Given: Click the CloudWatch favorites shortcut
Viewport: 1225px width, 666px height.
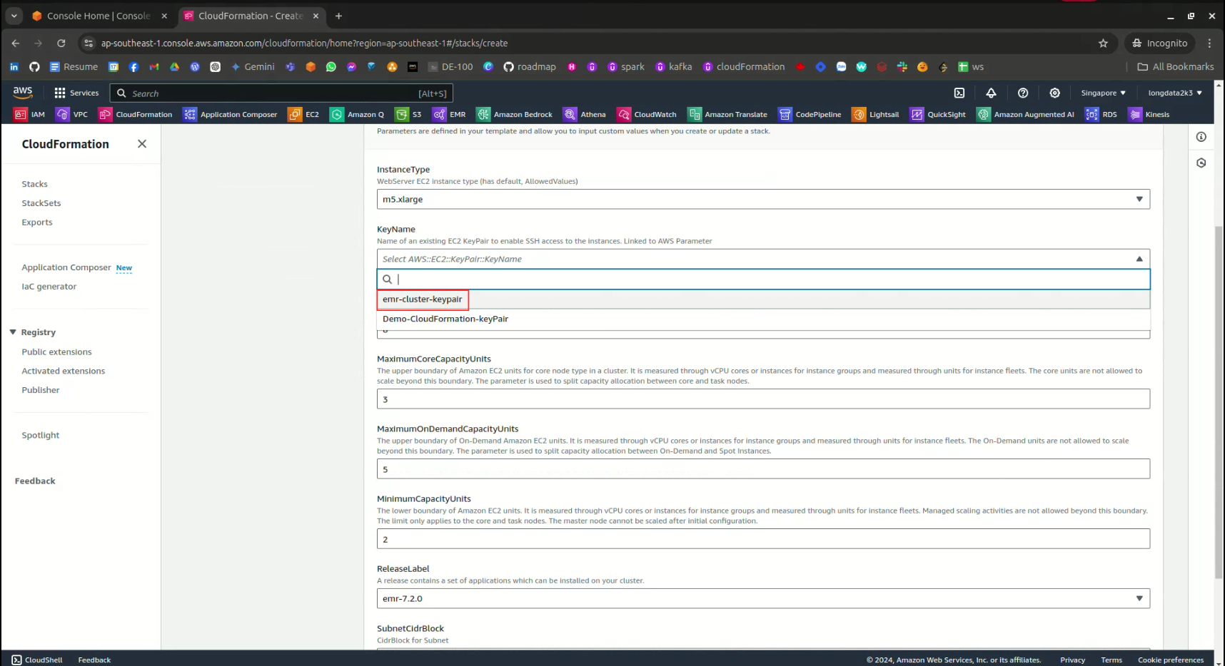Looking at the screenshot, I should pos(647,114).
